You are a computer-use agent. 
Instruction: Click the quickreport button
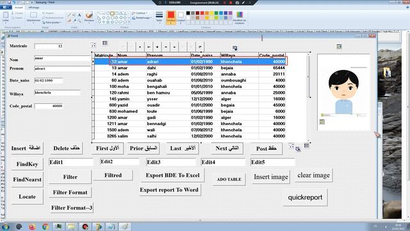tap(305, 197)
